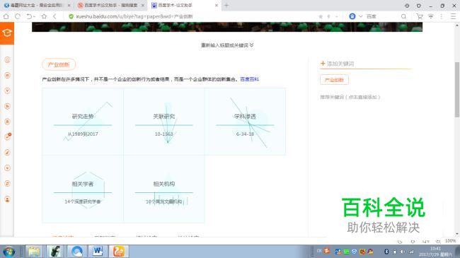Image resolution: width=460 pixels, height=258 pixels.
Task: Click the lightning speed-mode icon in address bar
Action: [329, 17]
